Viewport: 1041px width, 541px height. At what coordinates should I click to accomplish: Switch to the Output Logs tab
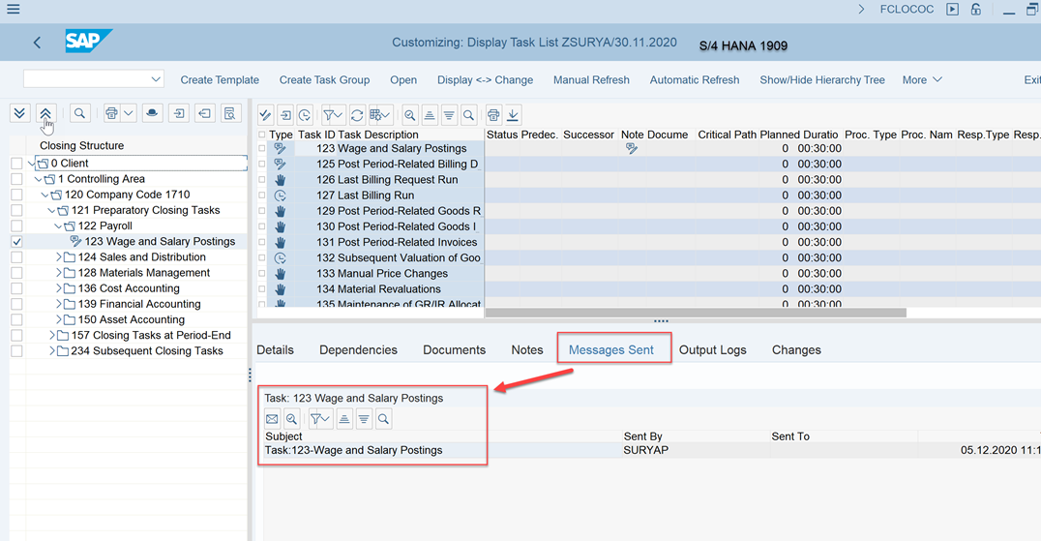[712, 349]
